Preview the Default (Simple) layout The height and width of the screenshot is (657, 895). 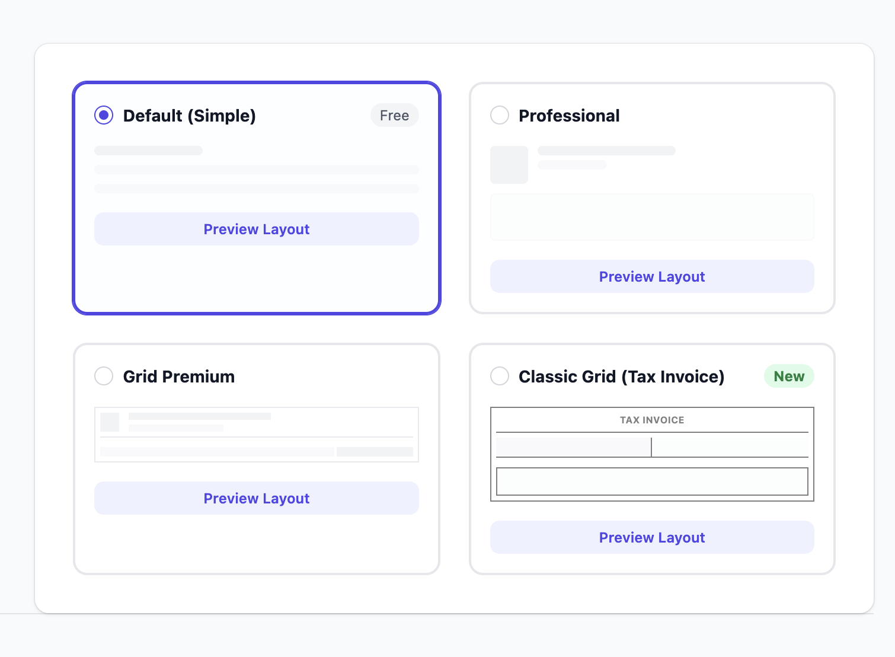coord(256,229)
